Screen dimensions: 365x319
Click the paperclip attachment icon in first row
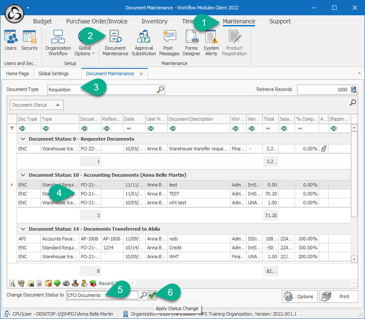click(323, 149)
